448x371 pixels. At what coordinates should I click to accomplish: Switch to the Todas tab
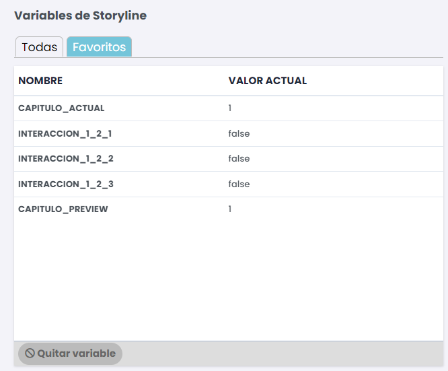(40, 47)
